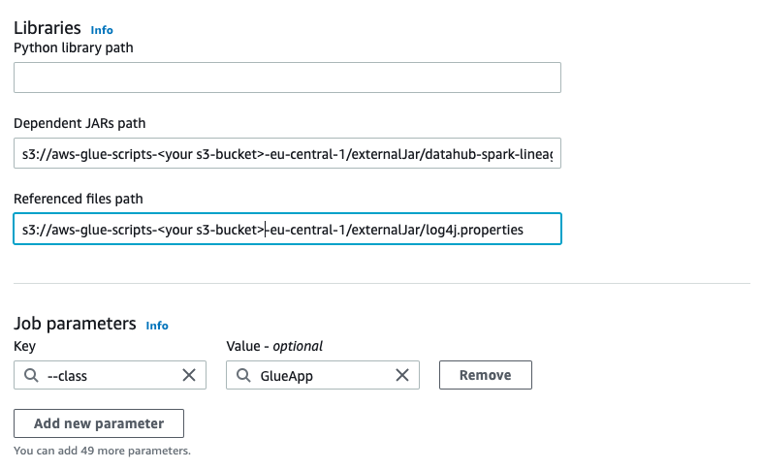Click the Dependent JARs path label

79,124
